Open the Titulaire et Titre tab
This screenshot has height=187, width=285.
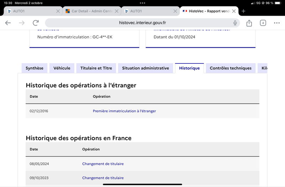pos(96,68)
